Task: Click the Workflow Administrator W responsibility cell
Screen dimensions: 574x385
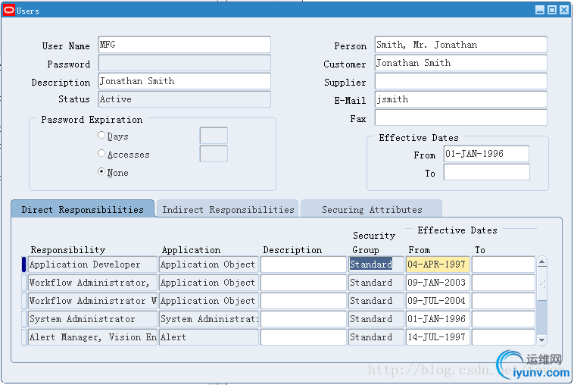Action: (x=92, y=301)
